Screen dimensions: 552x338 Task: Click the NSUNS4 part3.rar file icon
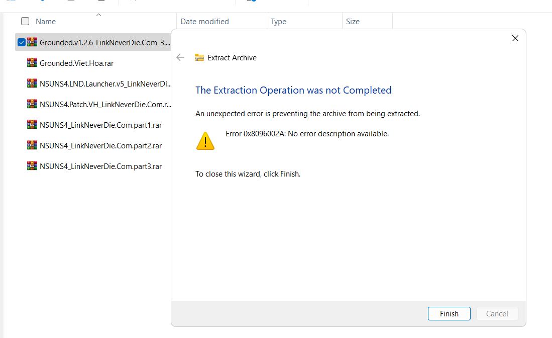[32, 166]
